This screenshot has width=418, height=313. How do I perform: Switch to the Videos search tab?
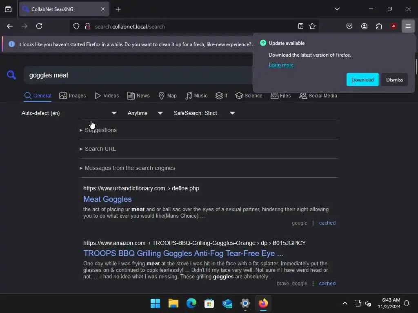107,95
